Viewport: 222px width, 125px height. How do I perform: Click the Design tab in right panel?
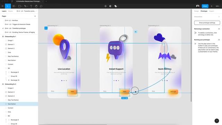point(196,11)
